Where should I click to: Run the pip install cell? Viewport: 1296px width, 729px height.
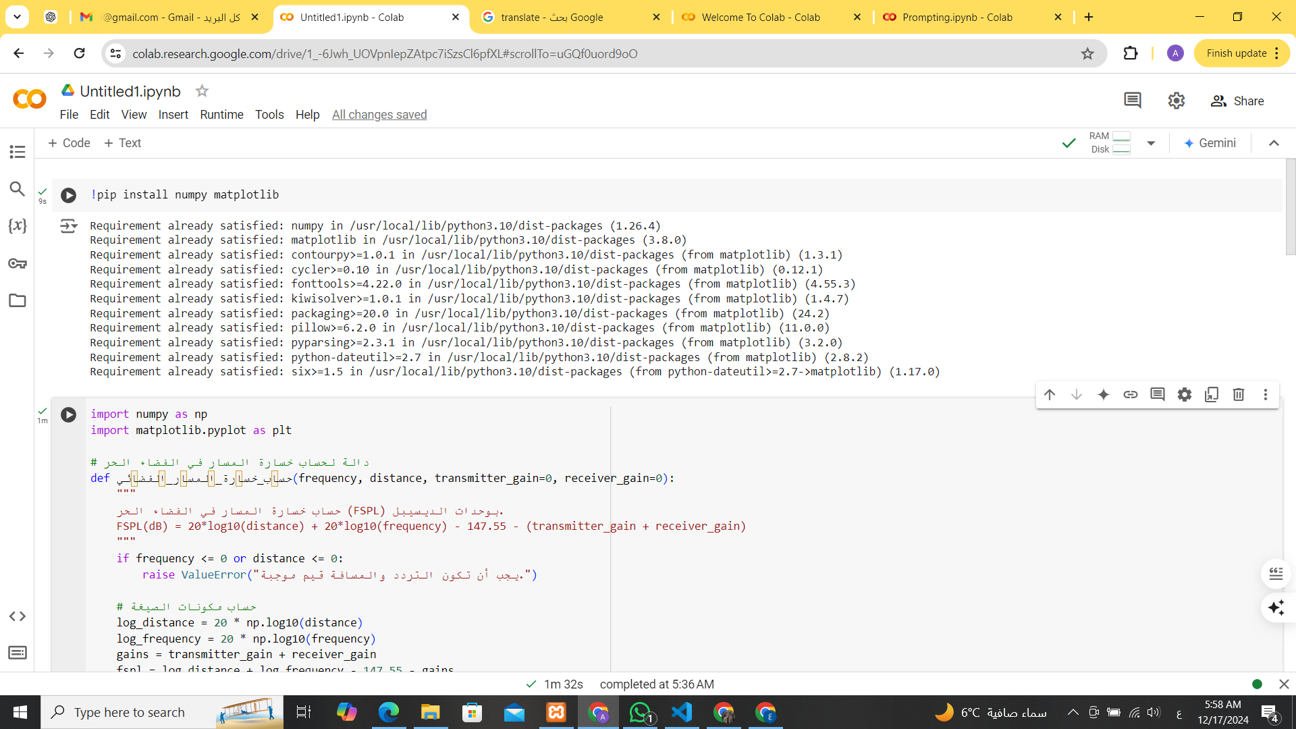(x=68, y=195)
